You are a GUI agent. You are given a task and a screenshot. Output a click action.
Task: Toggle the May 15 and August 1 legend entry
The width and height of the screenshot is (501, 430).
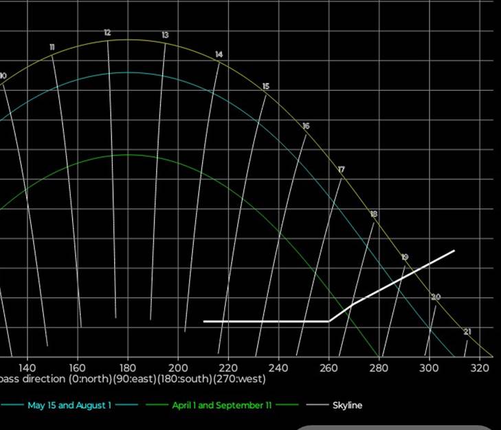tap(69, 405)
